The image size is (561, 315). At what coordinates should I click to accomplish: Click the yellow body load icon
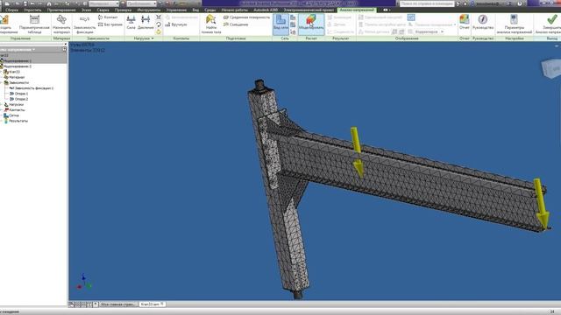(x=159, y=32)
